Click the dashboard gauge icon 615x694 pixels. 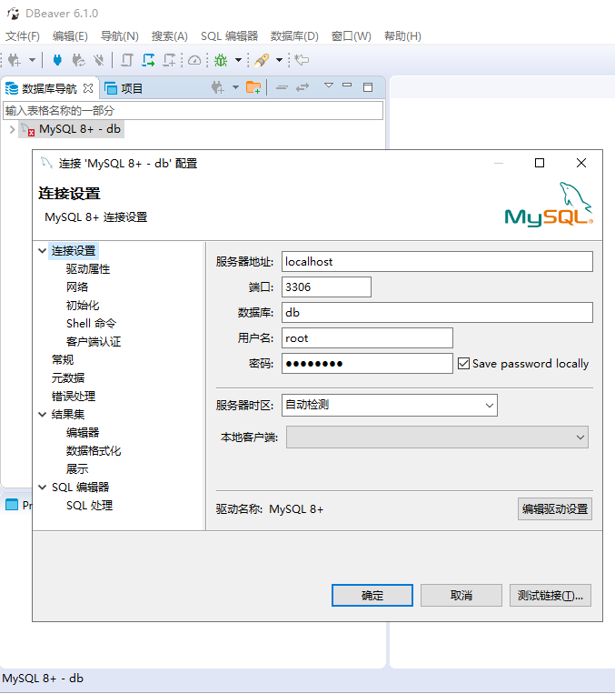(194, 60)
